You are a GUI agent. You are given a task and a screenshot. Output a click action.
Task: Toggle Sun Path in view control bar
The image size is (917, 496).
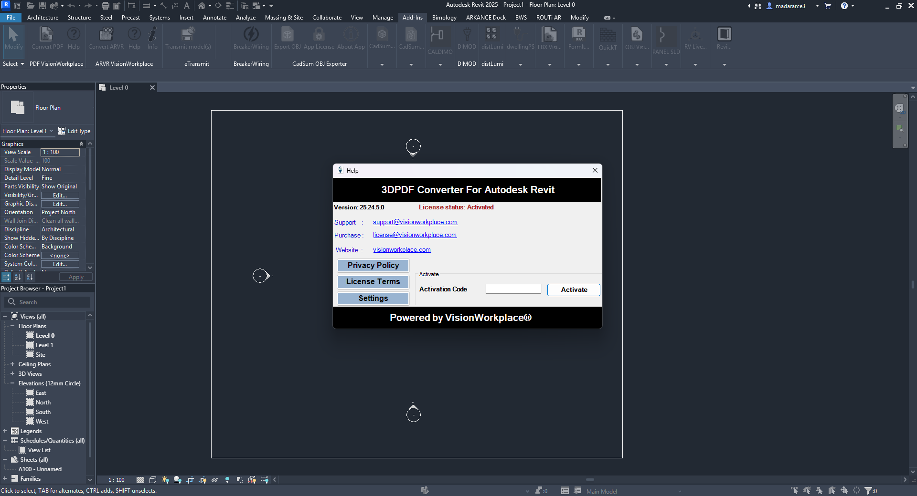165,480
